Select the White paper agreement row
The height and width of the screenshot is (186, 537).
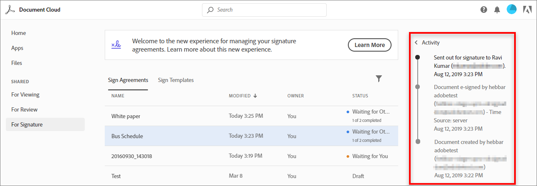[x=126, y=116]
